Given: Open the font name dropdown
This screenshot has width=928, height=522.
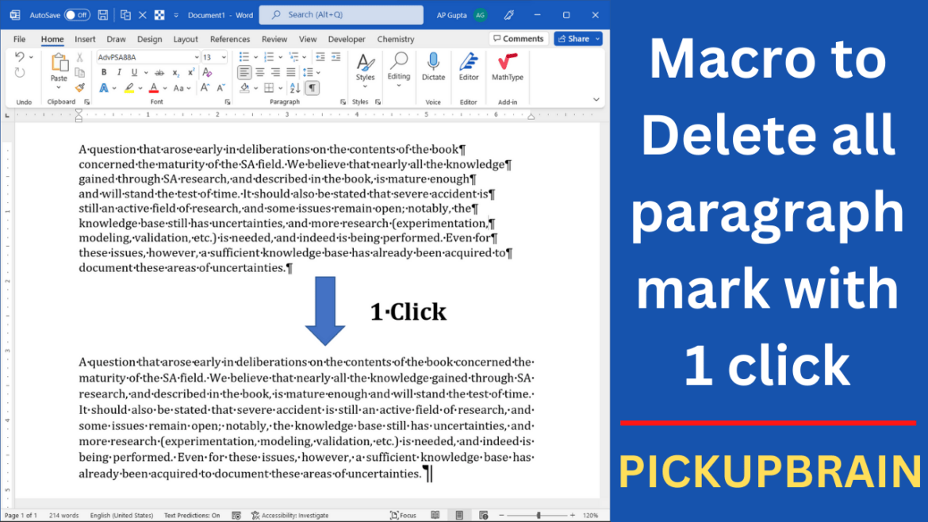Looking at the screenshot, I should coord(197,56).
